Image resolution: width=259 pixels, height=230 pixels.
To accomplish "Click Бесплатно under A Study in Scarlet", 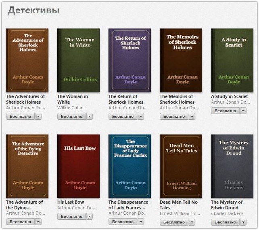I will pos(225,111).
